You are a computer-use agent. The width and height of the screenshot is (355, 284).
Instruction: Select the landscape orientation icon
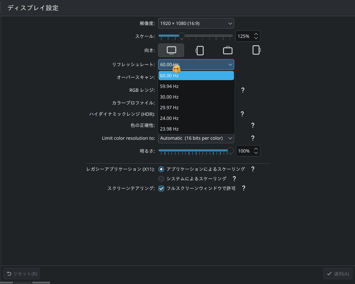[171, 50]
